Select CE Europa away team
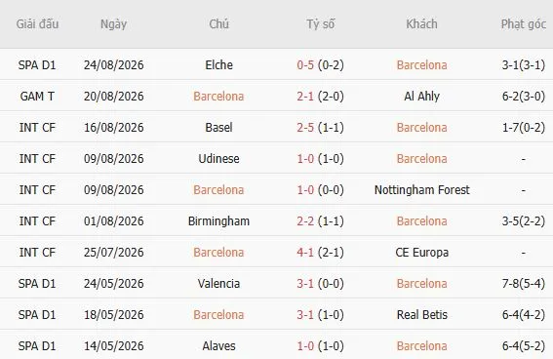Image resolution: width=553 pixels, height=359 pixels. (x=421, y=253)
